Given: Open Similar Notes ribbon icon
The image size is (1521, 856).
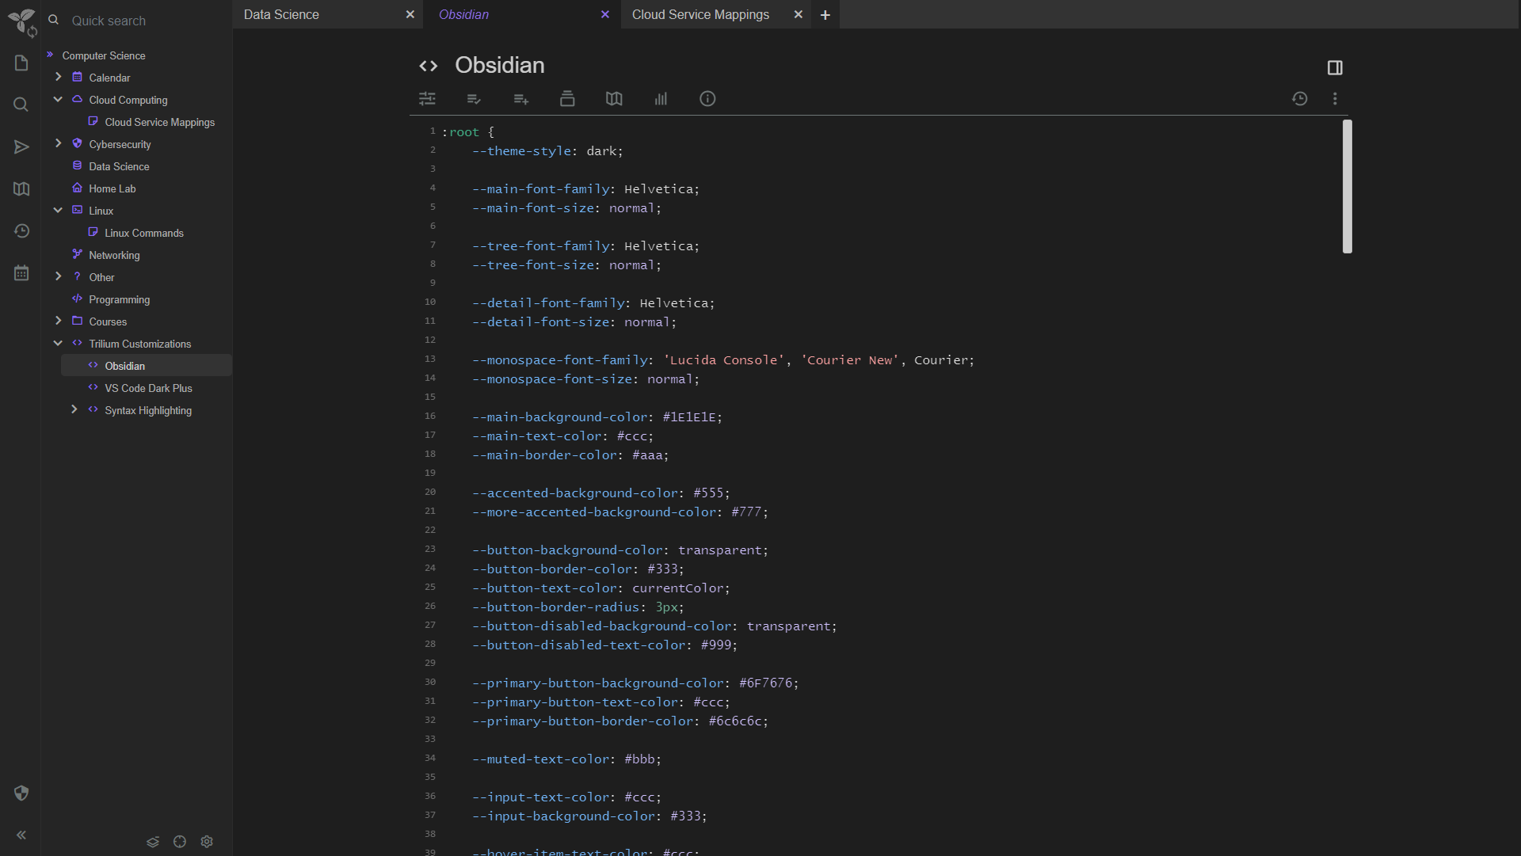Looking at the screenshot, I should [661, 99].
